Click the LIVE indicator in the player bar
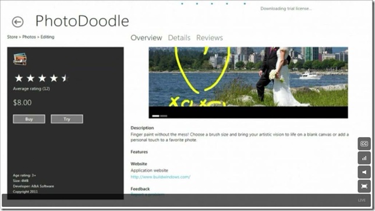Screen dimensions: 375x211 (362, 201)
